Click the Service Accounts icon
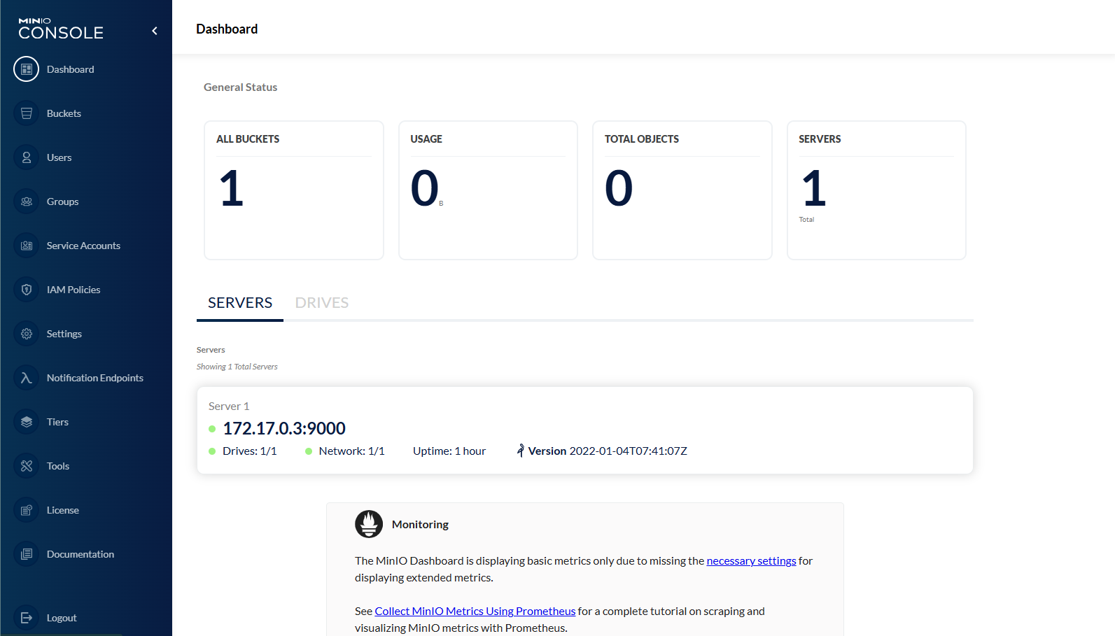 (27, 246)
